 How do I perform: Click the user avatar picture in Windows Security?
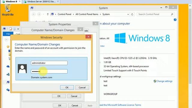[x=22, y=69]
